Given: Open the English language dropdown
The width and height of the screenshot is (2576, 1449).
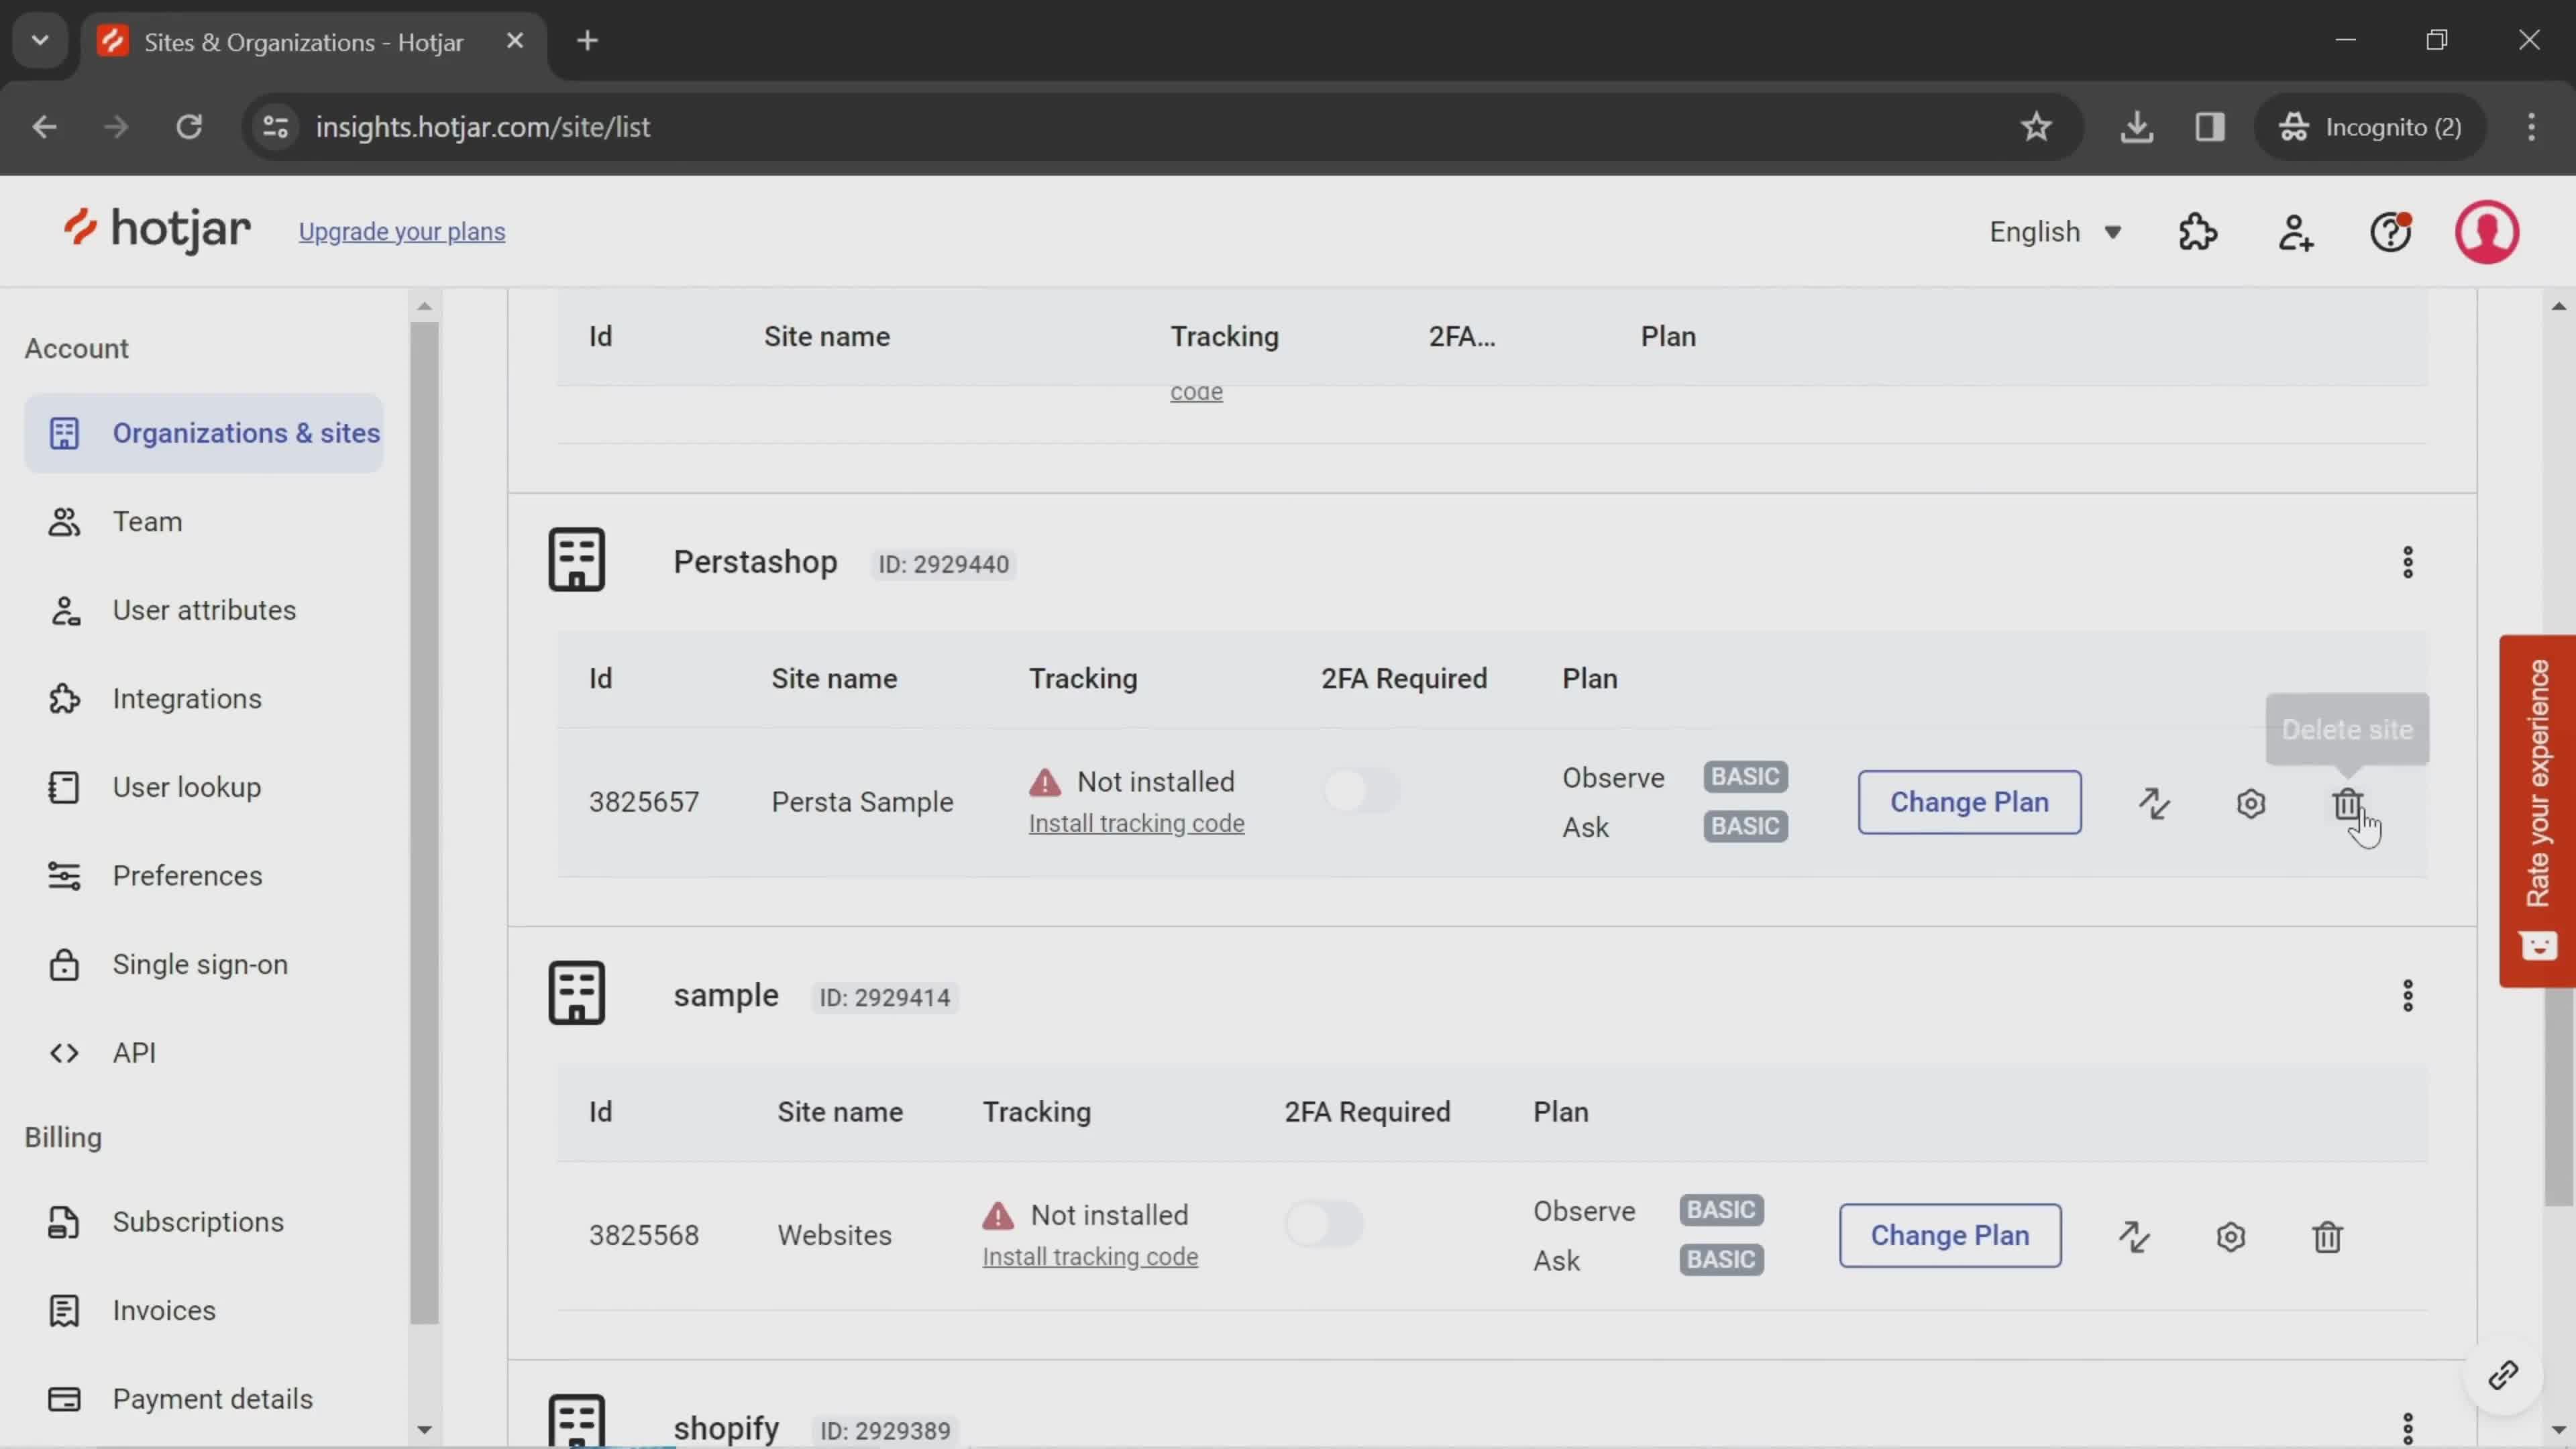Looking at the screenshot, I should [x=2054, y=232].
